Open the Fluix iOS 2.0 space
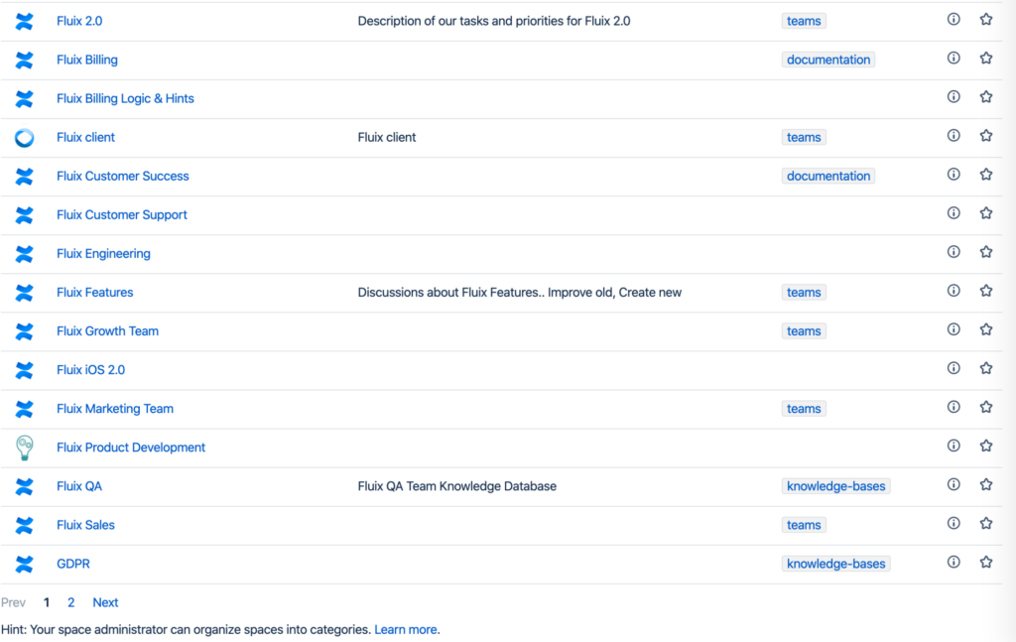Image resolution: width=1016 pixels, height=642 pixels. (90, 370)
